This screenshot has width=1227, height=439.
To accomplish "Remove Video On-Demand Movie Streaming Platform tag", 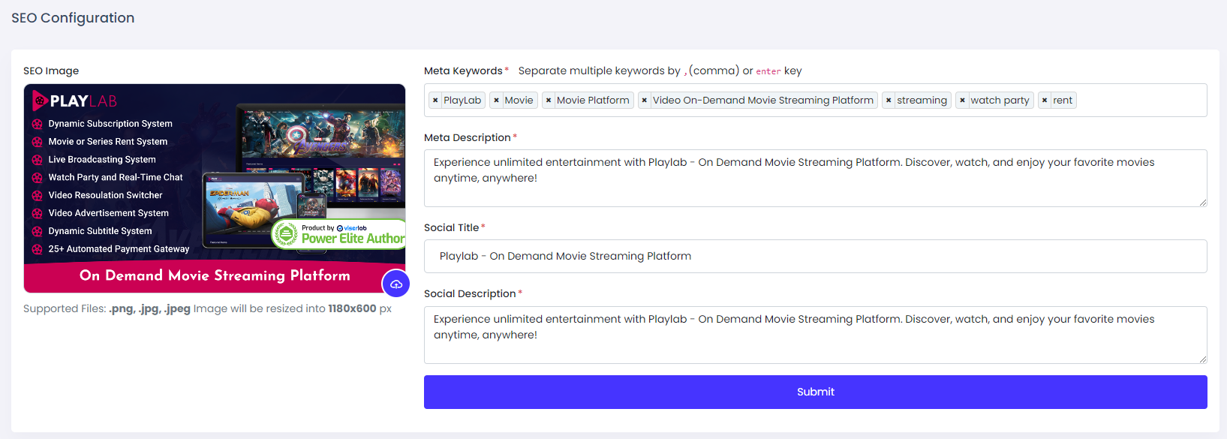I will pos(644,101).
